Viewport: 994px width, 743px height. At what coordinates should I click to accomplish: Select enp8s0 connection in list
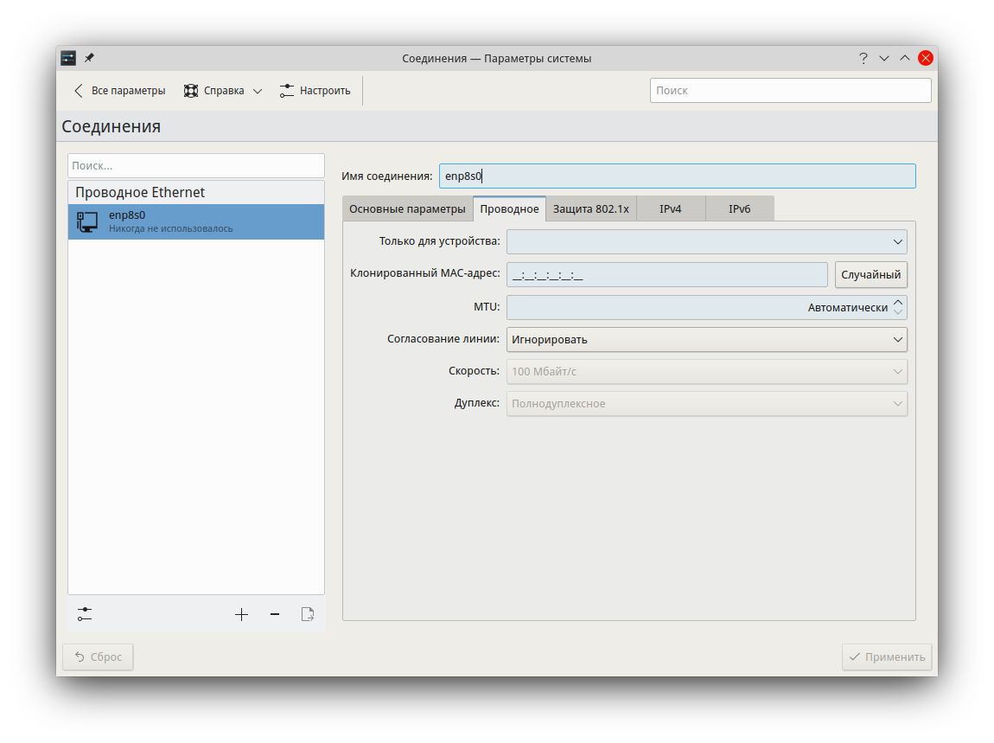[196, 222]
